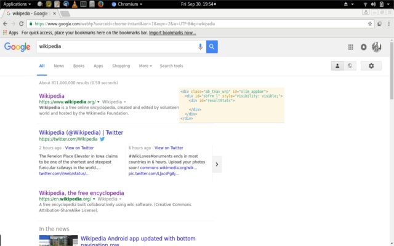Expand Wikipedia label arrow under en.wikipedia.org
The image size is (394, 246).
121,199
